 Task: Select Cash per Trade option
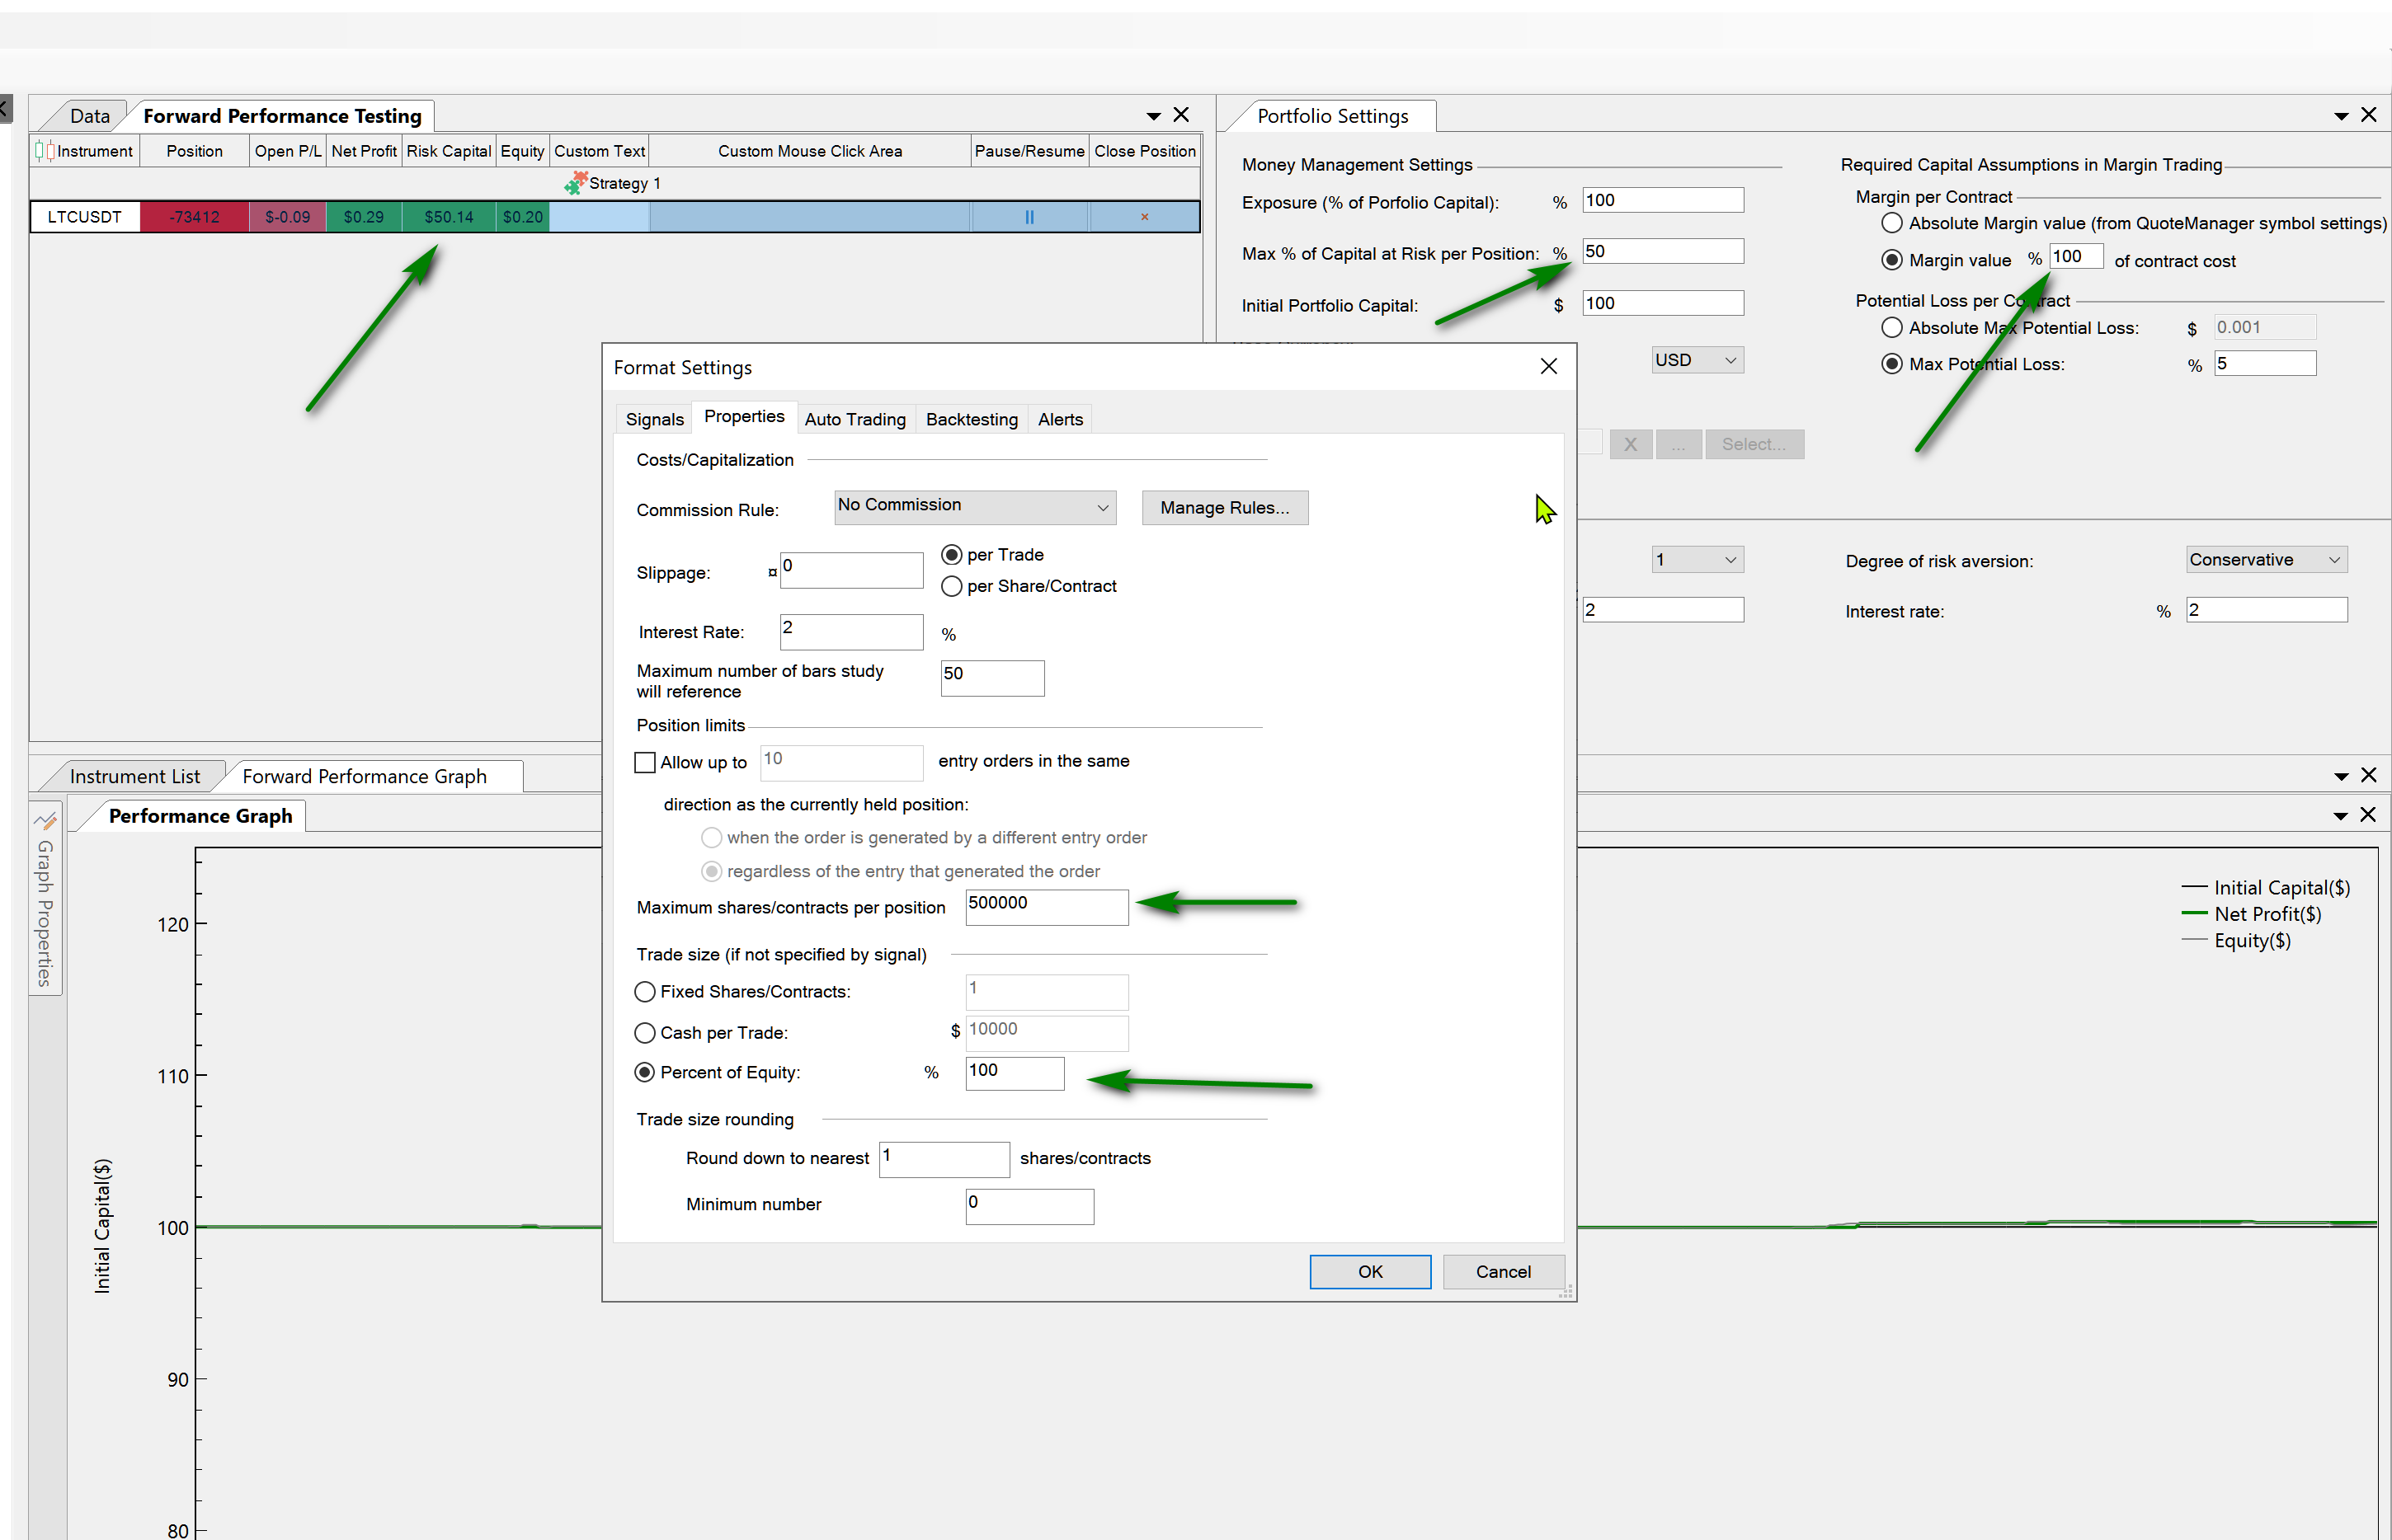click(x=645, y=1033)
